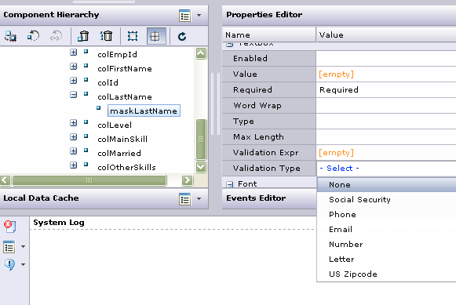Choose Email validation type
The image size is (456, 305).
(386, 230)
